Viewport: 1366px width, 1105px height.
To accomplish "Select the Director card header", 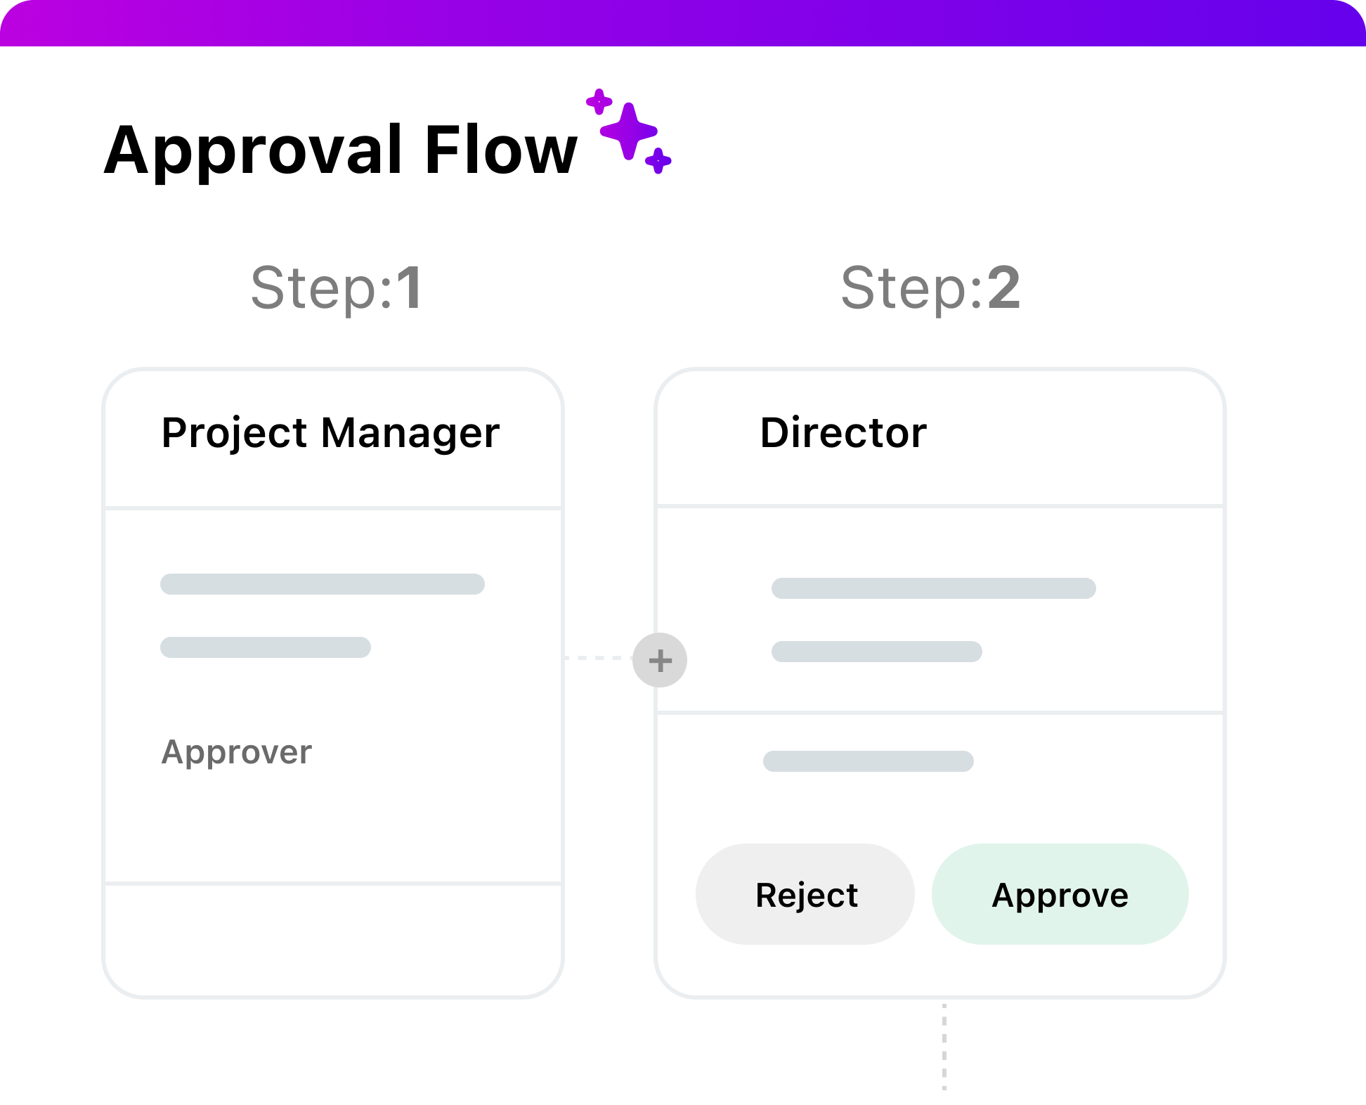I will (x=843, y=433).
